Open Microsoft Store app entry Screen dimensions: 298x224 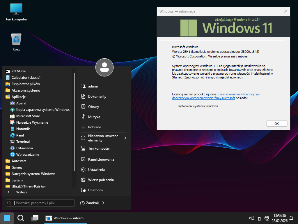pyautogui.click(x=28, y=116)
